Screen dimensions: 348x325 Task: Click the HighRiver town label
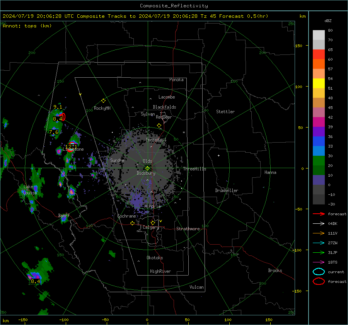160,271
